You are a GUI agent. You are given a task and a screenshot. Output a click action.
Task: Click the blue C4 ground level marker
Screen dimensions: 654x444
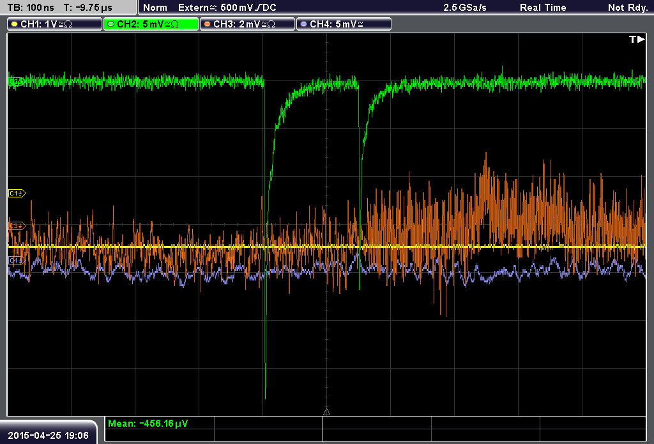coord(17,261)
